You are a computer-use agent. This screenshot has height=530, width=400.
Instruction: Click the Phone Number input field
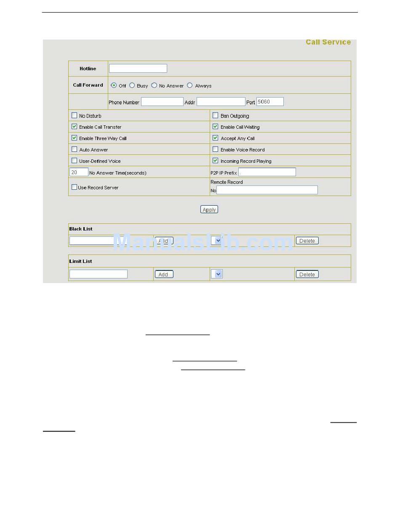pos(162,102)
